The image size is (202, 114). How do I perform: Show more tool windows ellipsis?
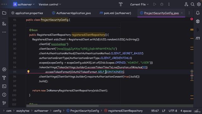4,32
